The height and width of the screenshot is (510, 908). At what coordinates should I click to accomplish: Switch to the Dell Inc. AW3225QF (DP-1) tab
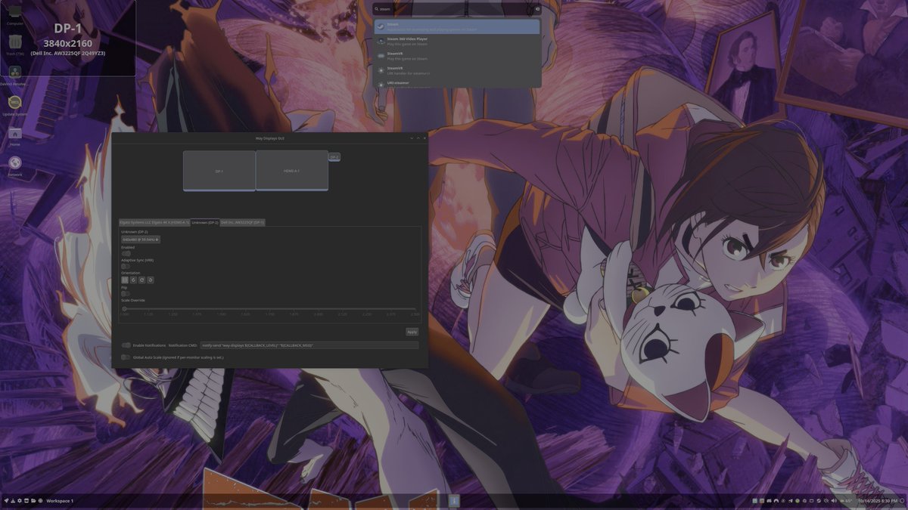[x=243, y=222]
